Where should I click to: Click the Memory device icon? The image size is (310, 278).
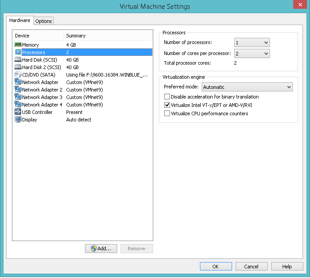click(18, 44)
